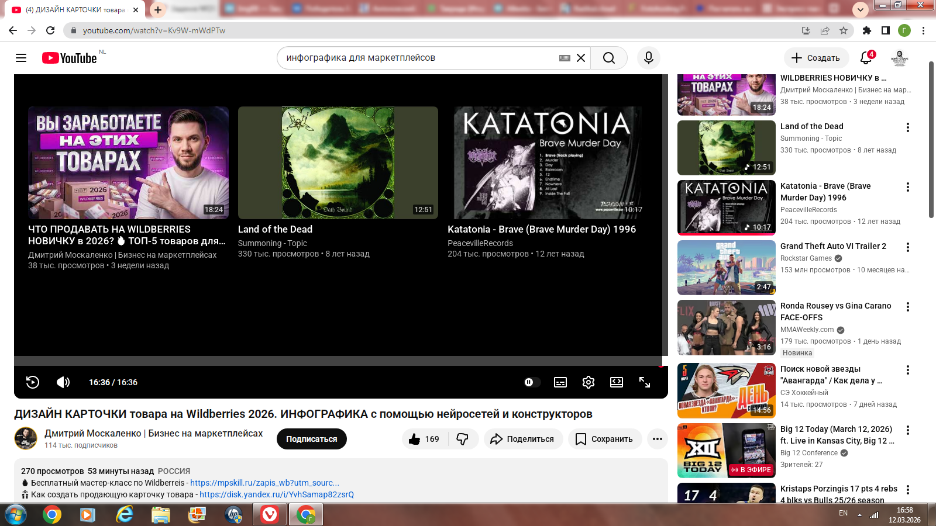Open player settings gear
Image resolution: width=936 pixels, height=526 pixels.
589,382
